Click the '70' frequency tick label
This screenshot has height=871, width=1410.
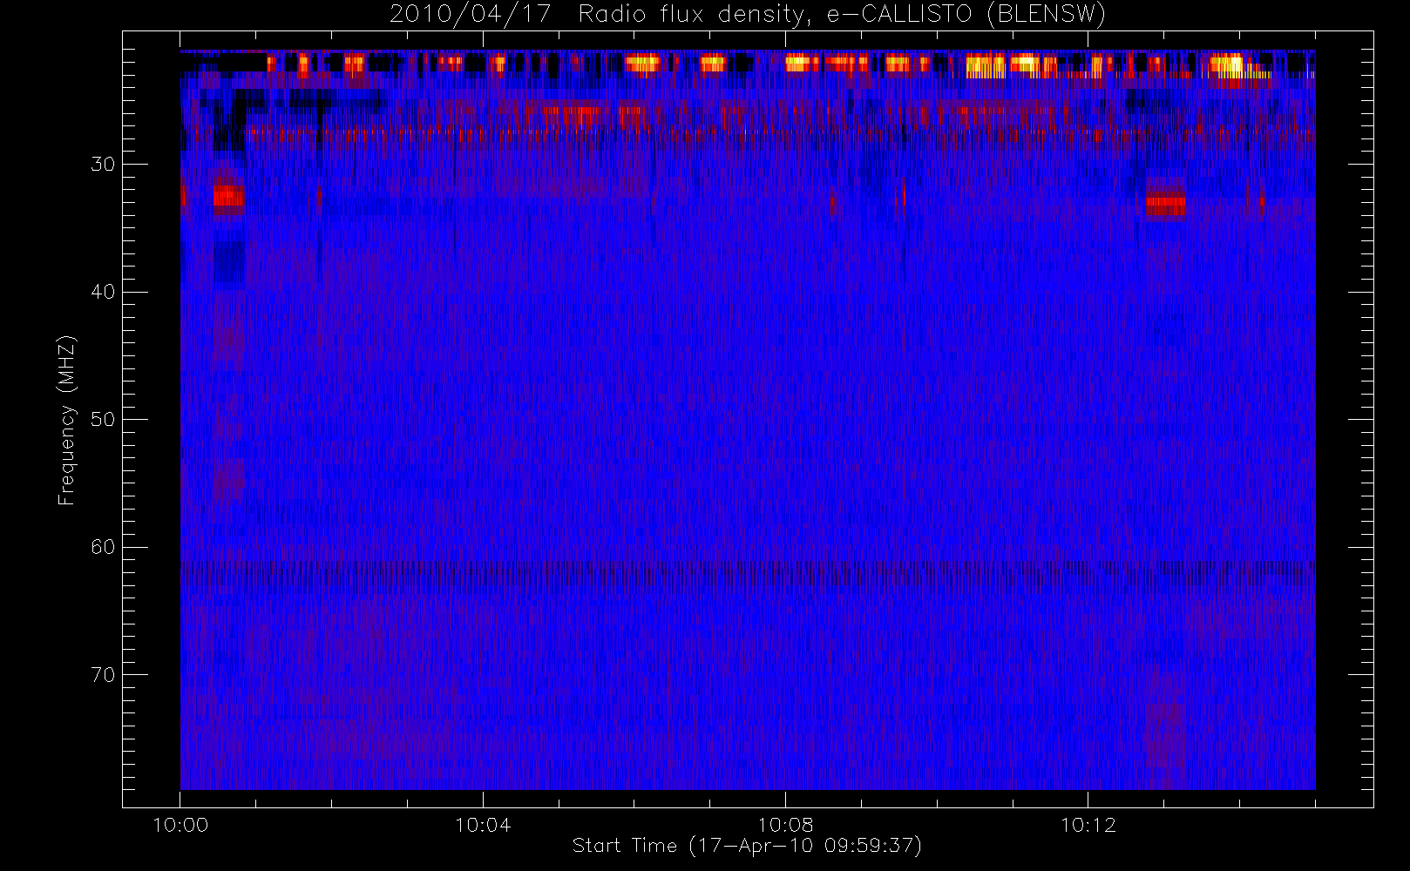tap(103, 675)
